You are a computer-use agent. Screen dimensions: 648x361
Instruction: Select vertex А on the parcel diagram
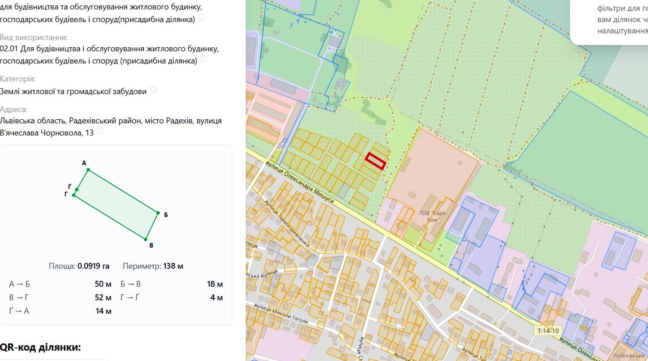[88, 169]
